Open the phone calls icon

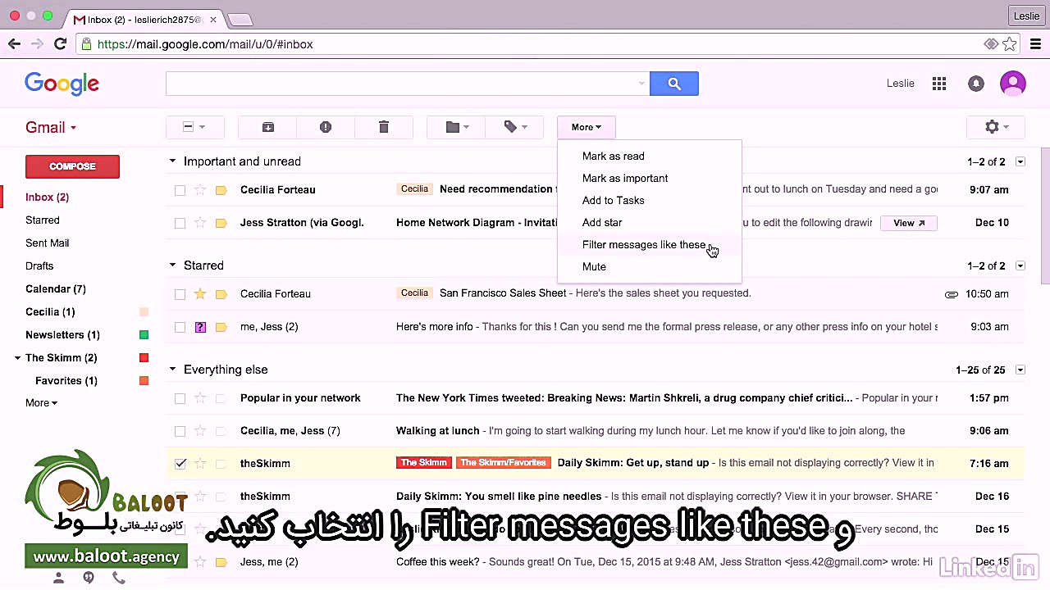point(119,578)
